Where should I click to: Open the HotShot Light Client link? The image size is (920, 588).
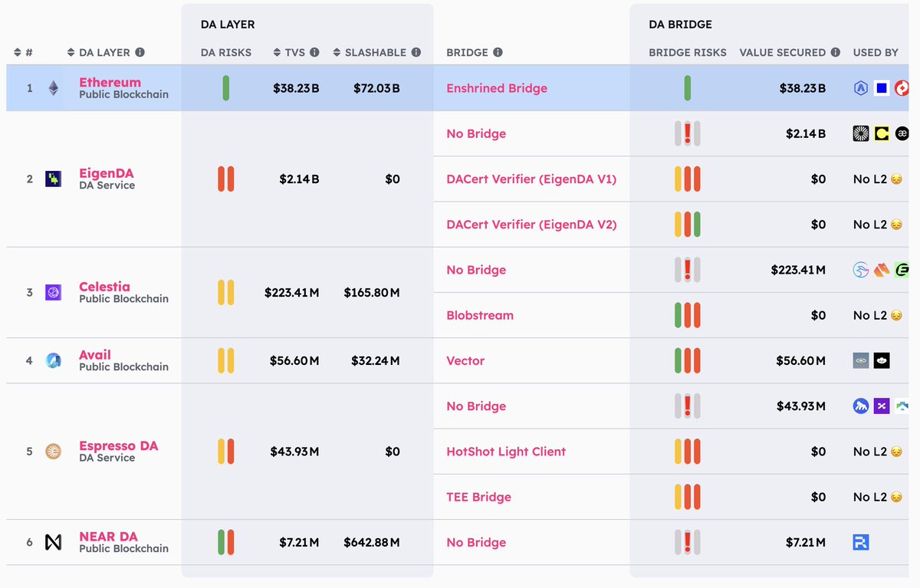pyautogui.click(x=506, y=452)
